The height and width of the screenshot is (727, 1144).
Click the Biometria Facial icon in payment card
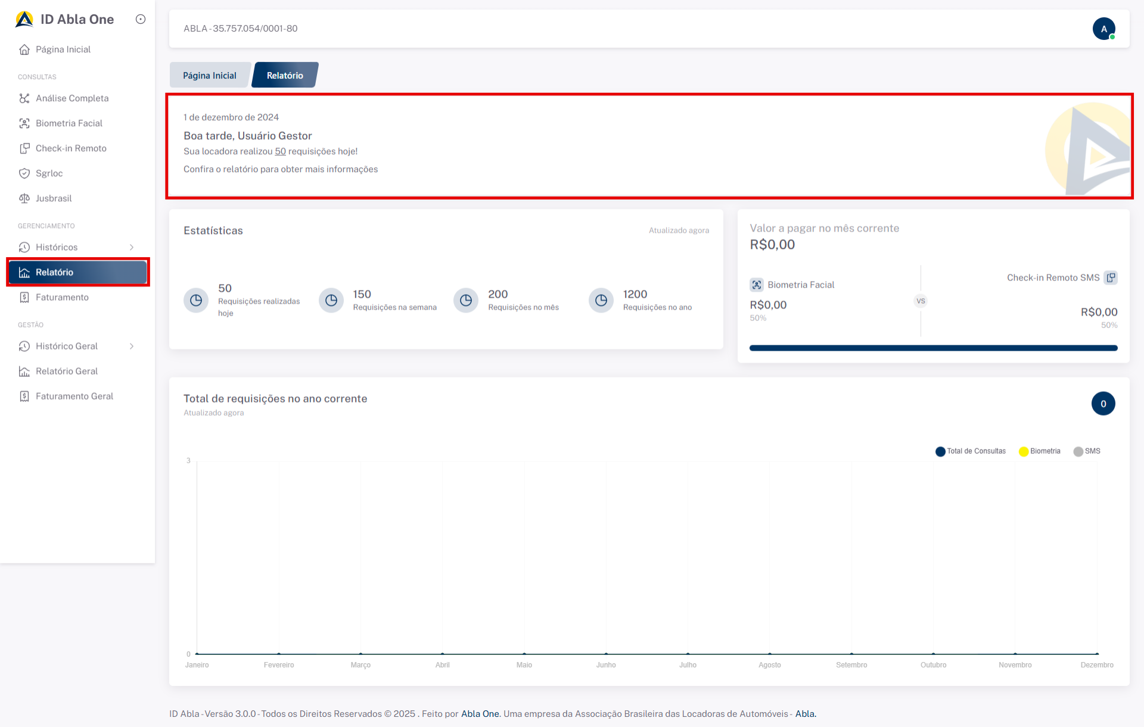[x=757, y=285]
